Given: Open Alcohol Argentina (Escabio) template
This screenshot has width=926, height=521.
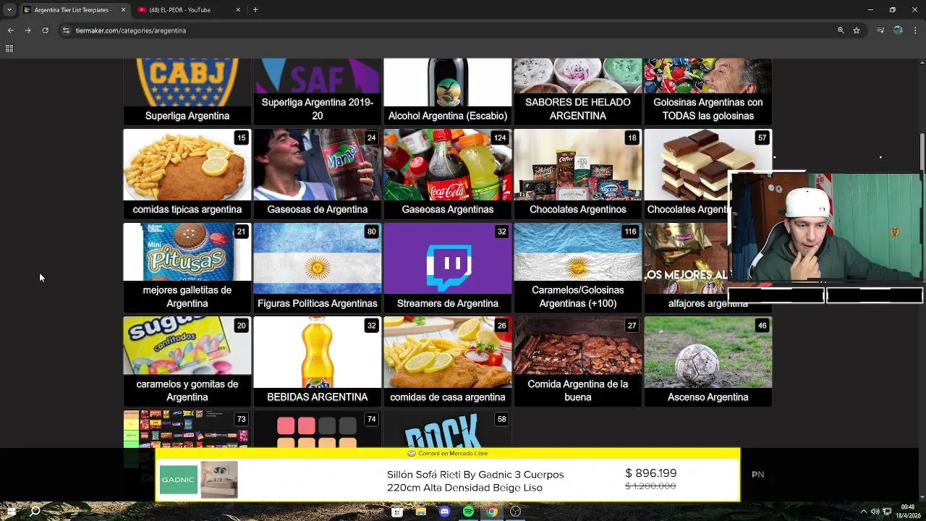Looking at the screenshot, I should 448,92.
